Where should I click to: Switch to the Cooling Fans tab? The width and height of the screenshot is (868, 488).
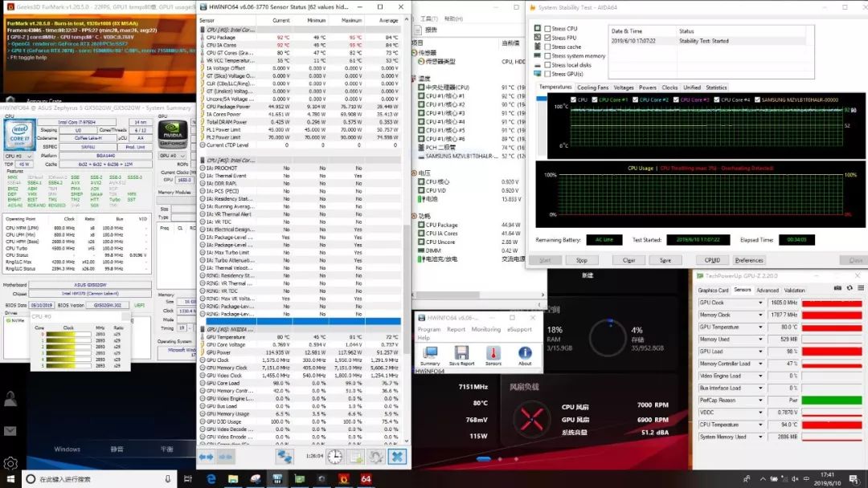593,87
